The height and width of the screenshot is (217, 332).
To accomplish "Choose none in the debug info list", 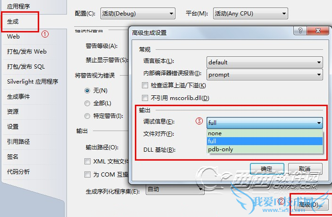I will pos(265,133).
